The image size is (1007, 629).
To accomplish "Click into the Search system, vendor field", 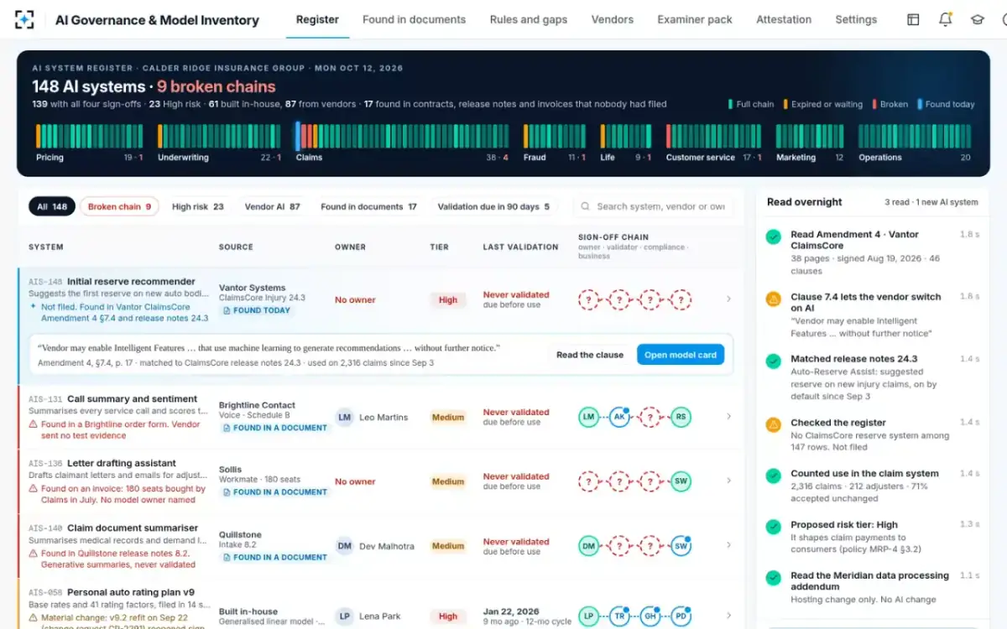I will point(654,206).
